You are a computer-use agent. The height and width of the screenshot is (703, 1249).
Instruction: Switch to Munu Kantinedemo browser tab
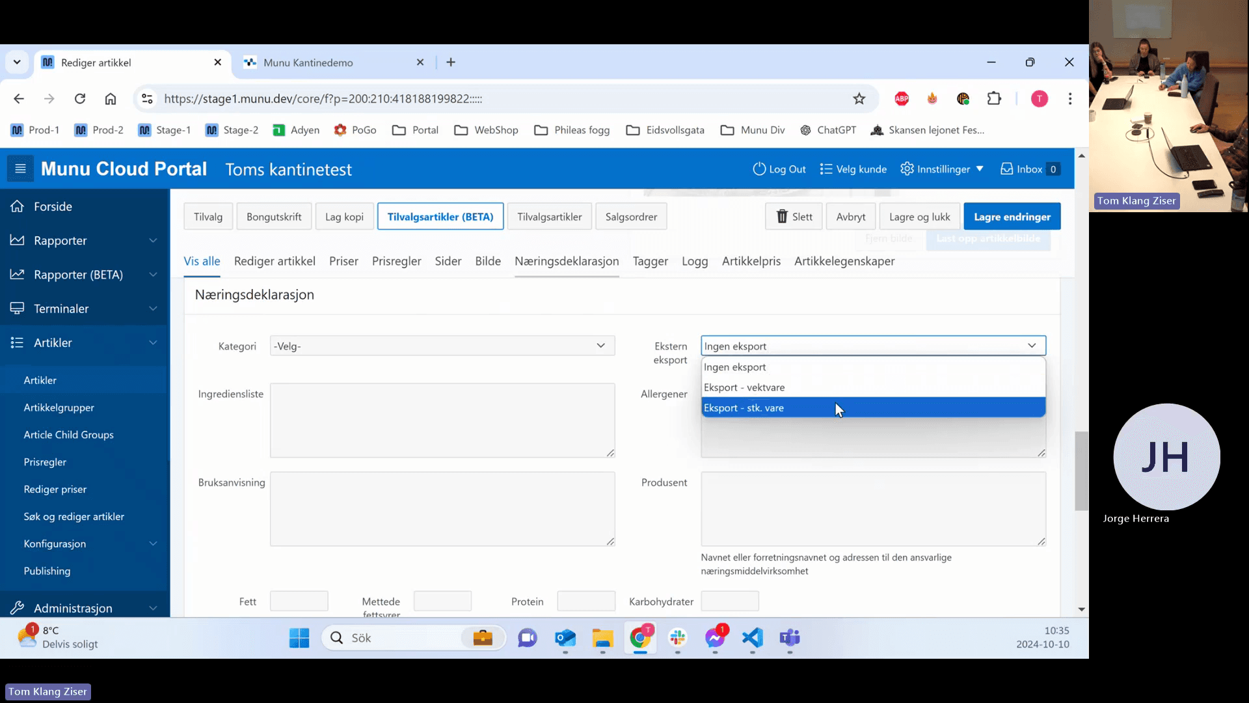pyautogui.click(x=332, y=62)
